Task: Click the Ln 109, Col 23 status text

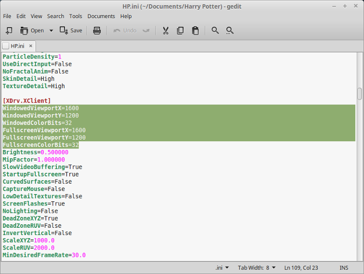Action: point(301,268)
